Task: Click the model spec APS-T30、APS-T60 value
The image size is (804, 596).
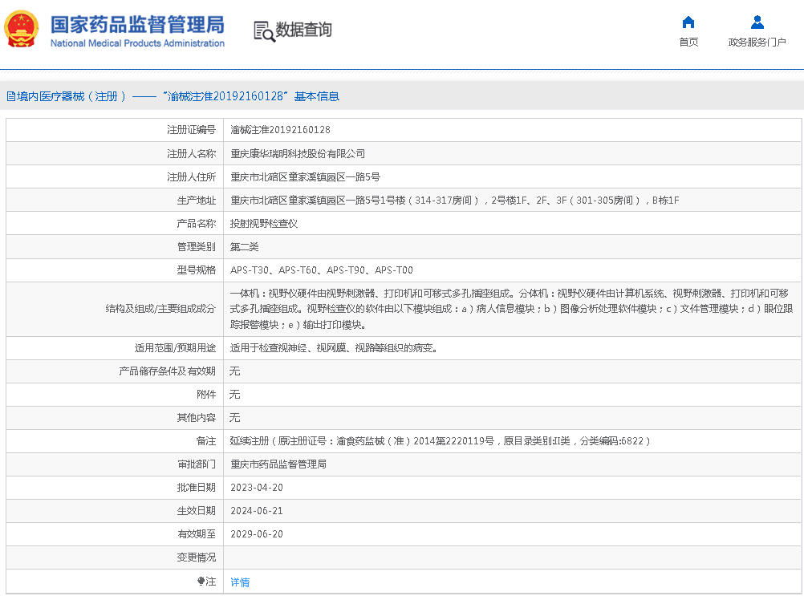Action: (322, 270)
